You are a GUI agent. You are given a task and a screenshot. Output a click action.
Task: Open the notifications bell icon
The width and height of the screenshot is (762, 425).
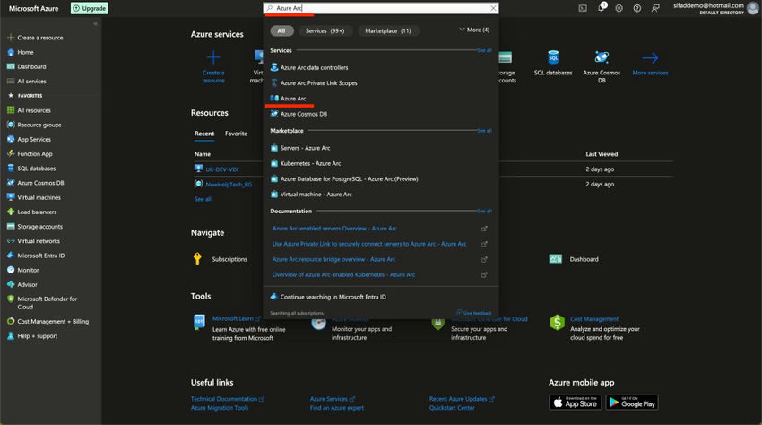pos(602,7)
